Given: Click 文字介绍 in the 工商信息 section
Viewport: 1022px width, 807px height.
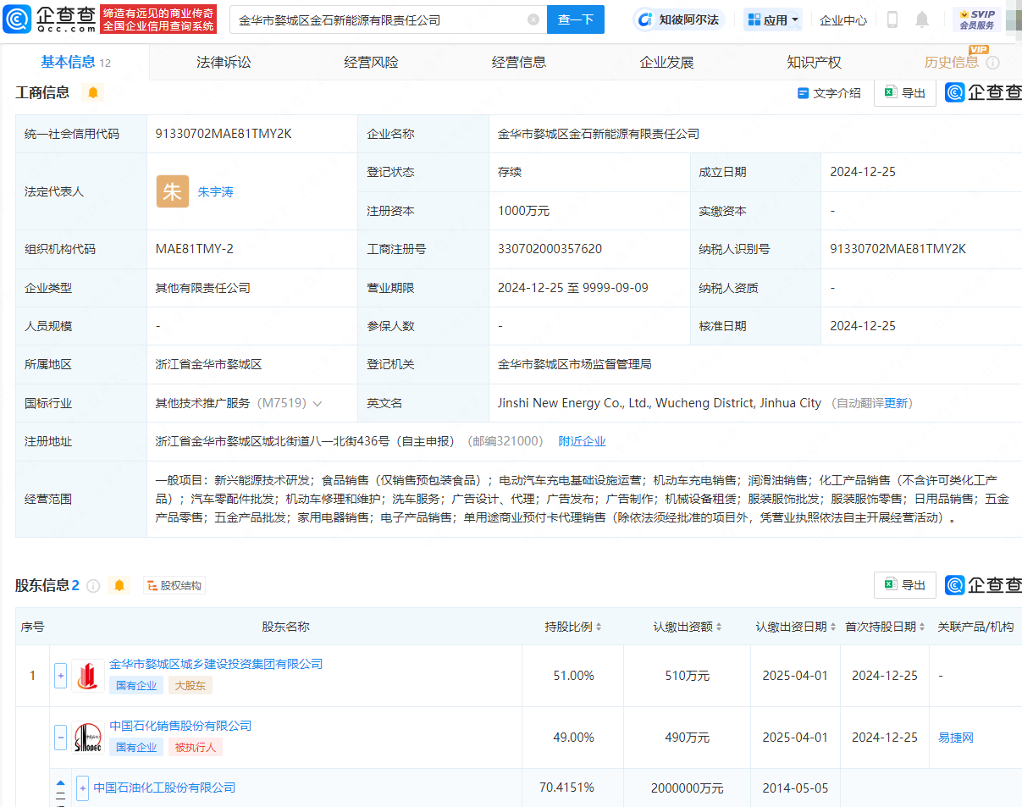Looking at the screenshot, I should (829, 93).
